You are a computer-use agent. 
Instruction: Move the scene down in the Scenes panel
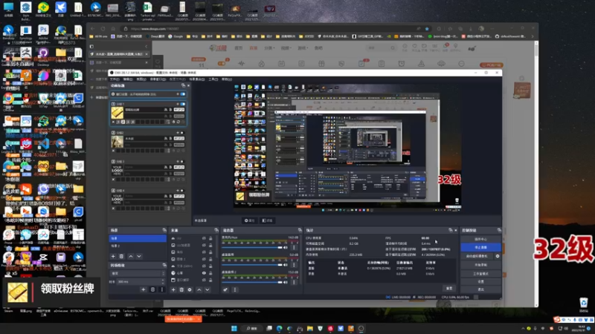coord(139,256)
